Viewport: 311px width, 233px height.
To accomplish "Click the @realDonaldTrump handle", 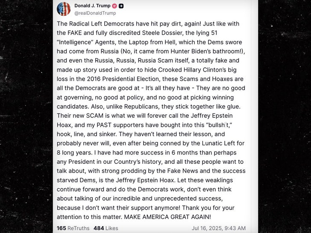I will [x=95, y=13].
